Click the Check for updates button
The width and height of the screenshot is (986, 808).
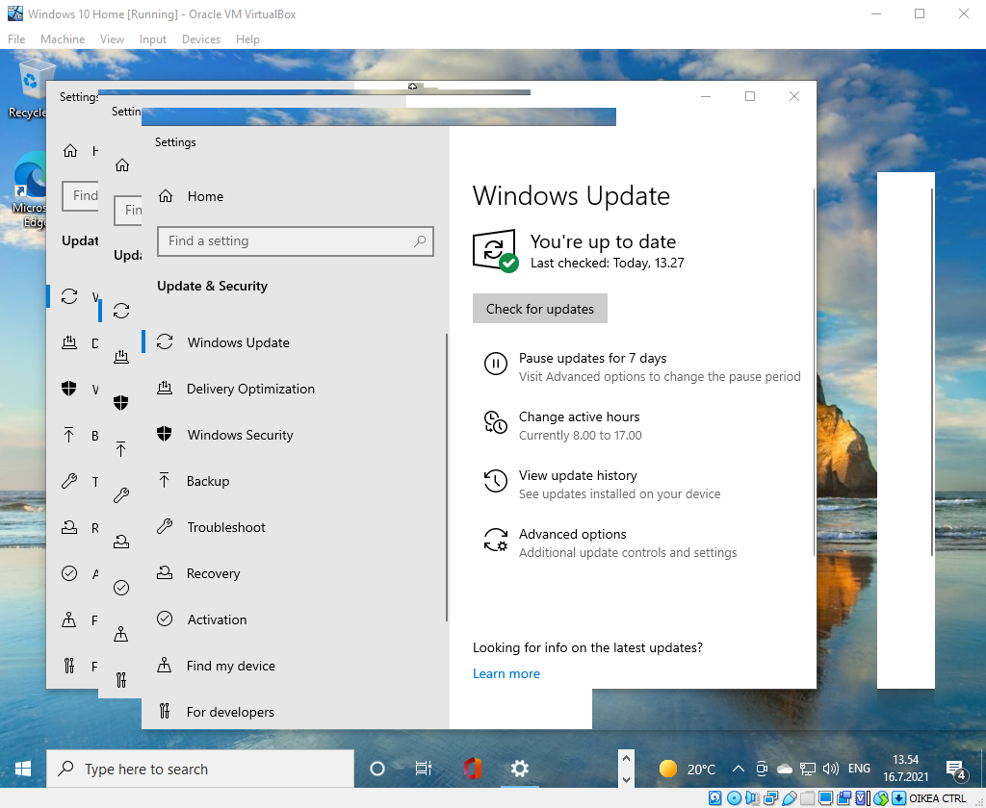coord(539,309)
